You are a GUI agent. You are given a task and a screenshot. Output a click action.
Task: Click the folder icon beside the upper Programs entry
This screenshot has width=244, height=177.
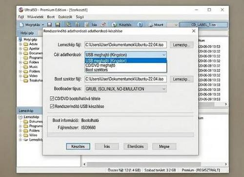(x=26, y=57)
